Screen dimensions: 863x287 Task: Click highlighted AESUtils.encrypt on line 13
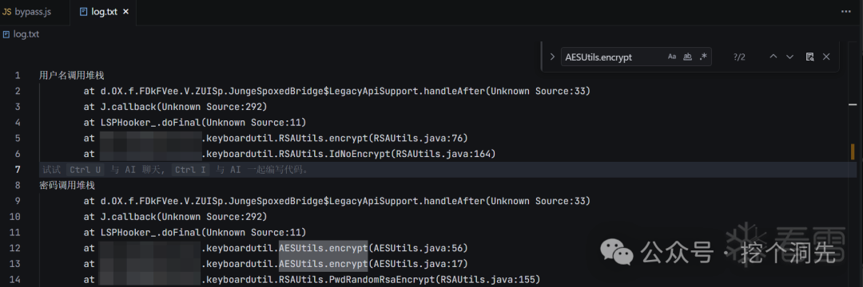(323, 264)
